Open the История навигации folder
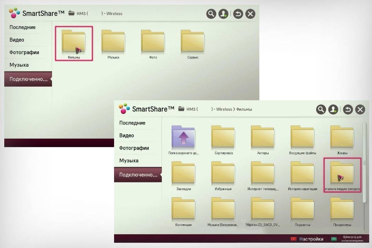Image resolution: width=372 pixels, height=248 pixels. (302, 174)
